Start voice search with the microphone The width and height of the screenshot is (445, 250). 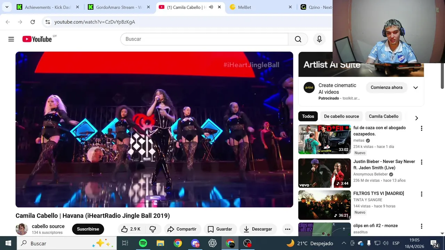[319, 39]
